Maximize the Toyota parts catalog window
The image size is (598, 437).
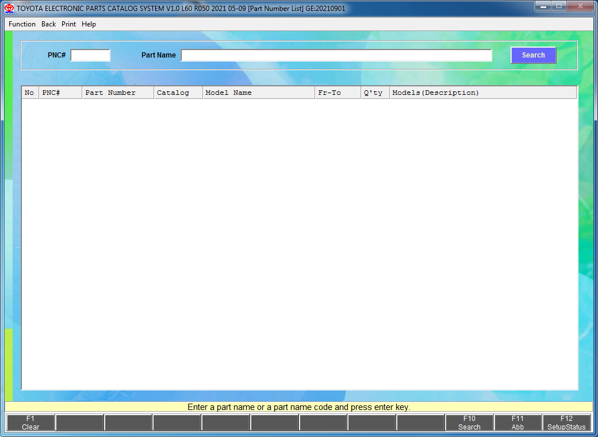pyautogui.click(x=559, y=6)
